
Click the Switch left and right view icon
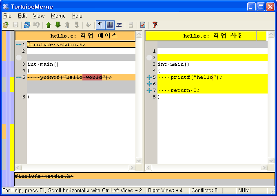tap(119, 25)
